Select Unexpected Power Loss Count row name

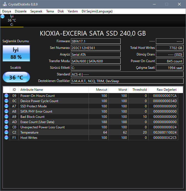[42, 127]
